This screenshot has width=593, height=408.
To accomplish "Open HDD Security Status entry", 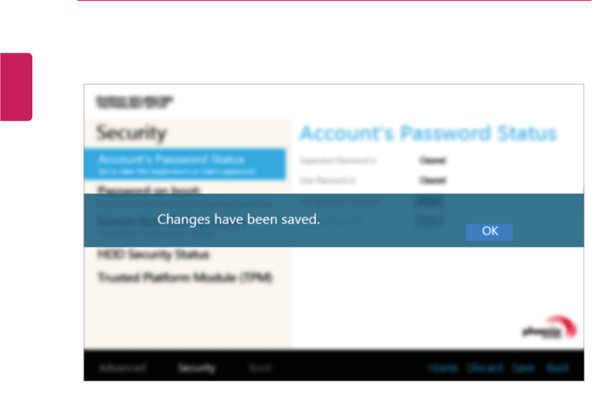I will point(154,255).
